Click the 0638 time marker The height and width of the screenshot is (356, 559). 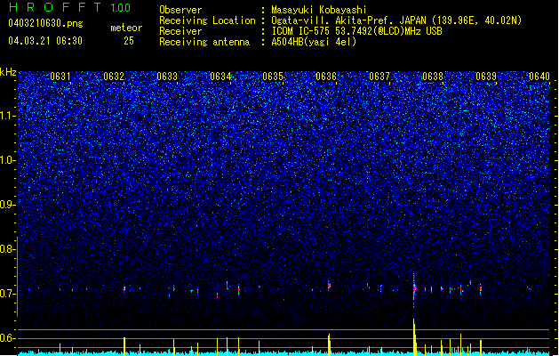(x=433, y=77)
